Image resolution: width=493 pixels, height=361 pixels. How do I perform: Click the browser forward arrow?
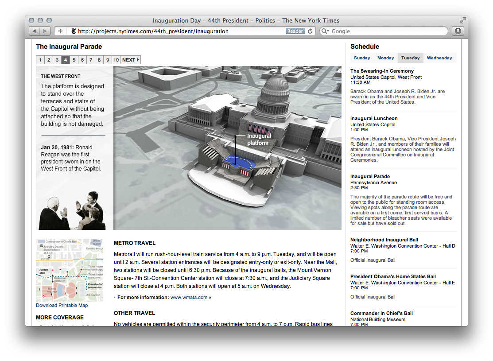click(45, 31)
